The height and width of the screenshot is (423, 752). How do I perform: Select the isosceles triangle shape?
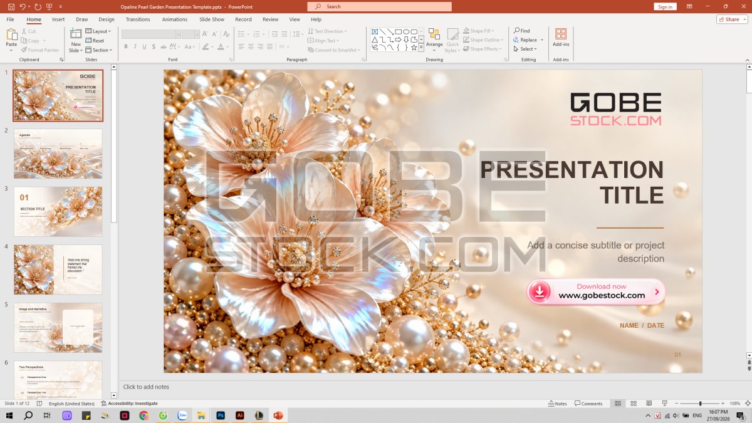coord(375,39)
